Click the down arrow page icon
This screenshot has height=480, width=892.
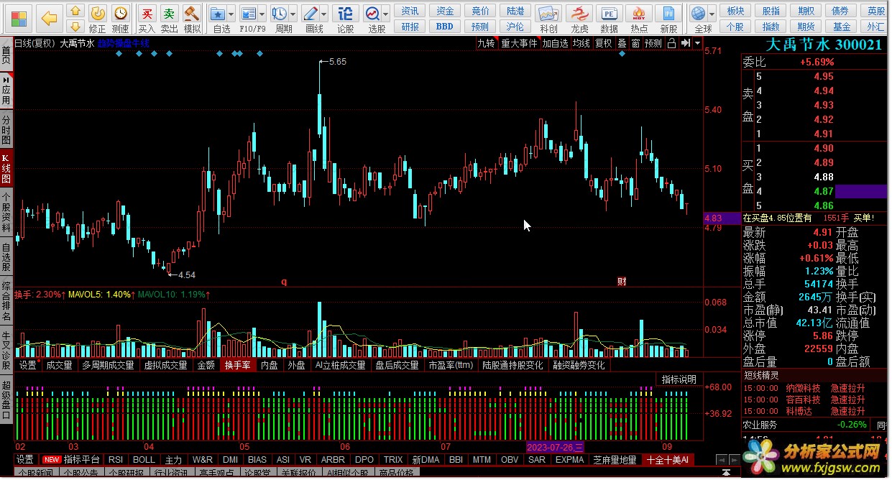pyautogui.click(x=75, y=27)
